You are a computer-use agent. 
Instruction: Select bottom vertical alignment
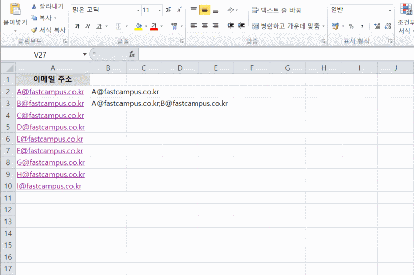216,10
